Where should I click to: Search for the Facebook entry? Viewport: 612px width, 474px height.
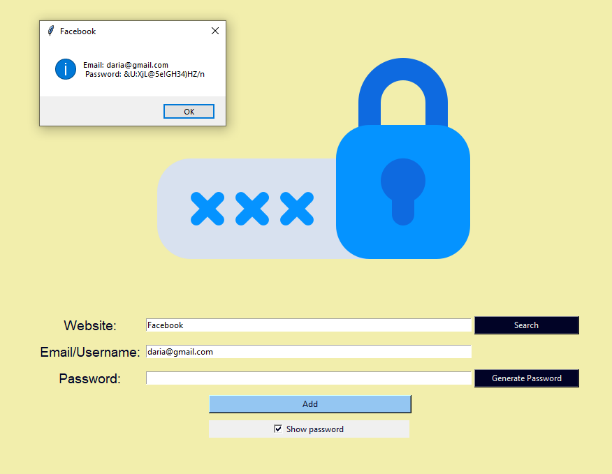pos(527,325)
